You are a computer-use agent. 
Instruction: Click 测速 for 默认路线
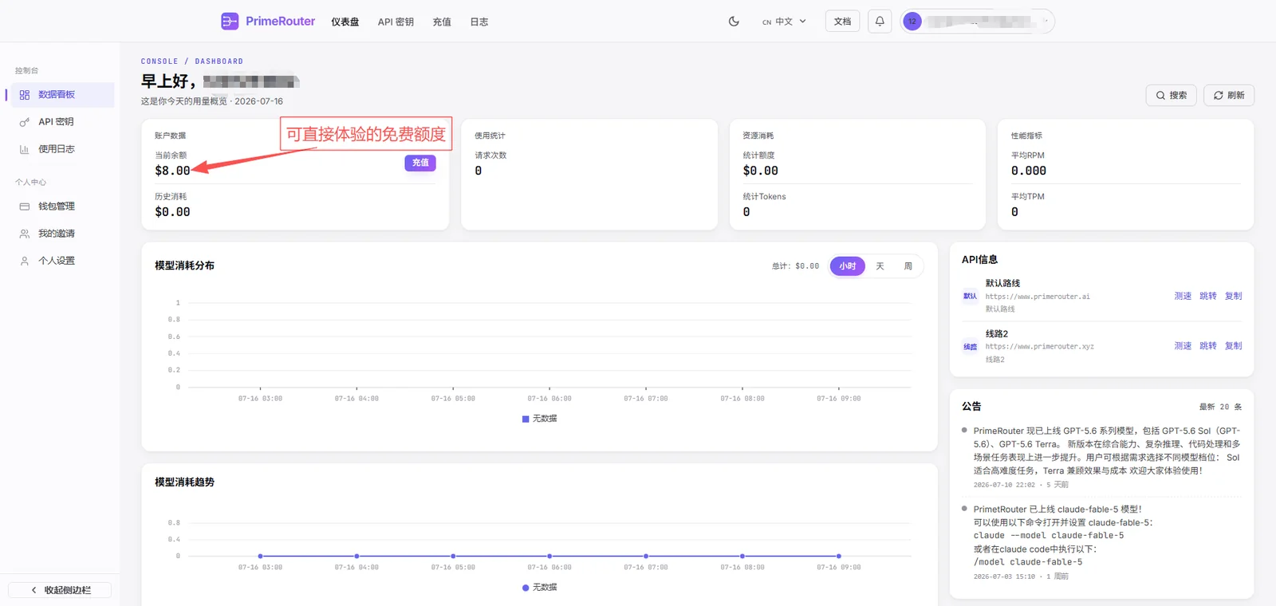1183,296
